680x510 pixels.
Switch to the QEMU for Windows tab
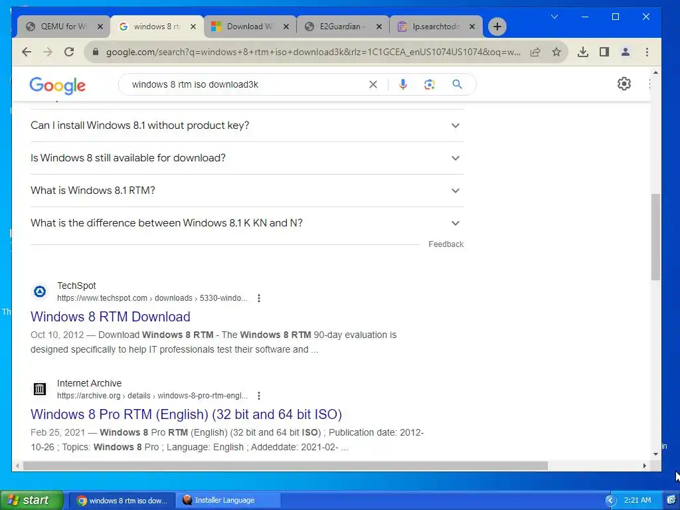coord(63,27)
